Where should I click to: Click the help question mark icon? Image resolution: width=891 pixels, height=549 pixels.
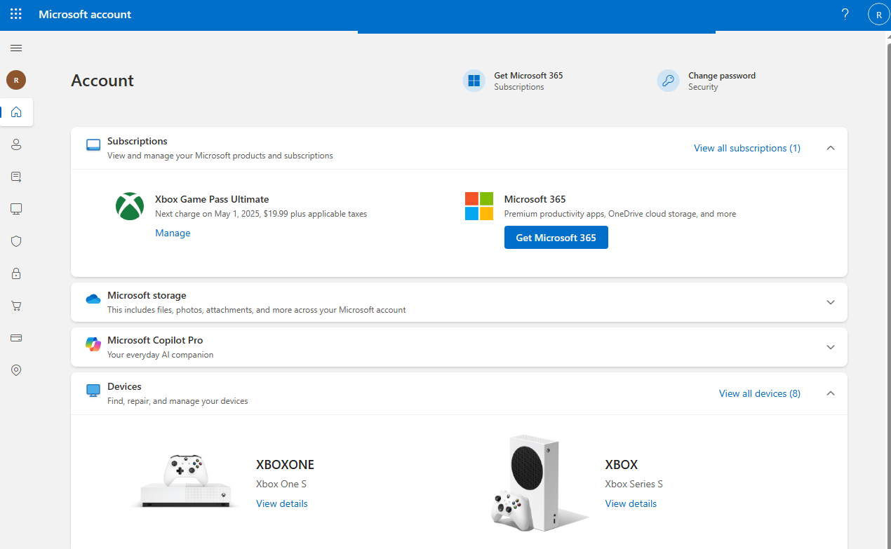(845, 14)
